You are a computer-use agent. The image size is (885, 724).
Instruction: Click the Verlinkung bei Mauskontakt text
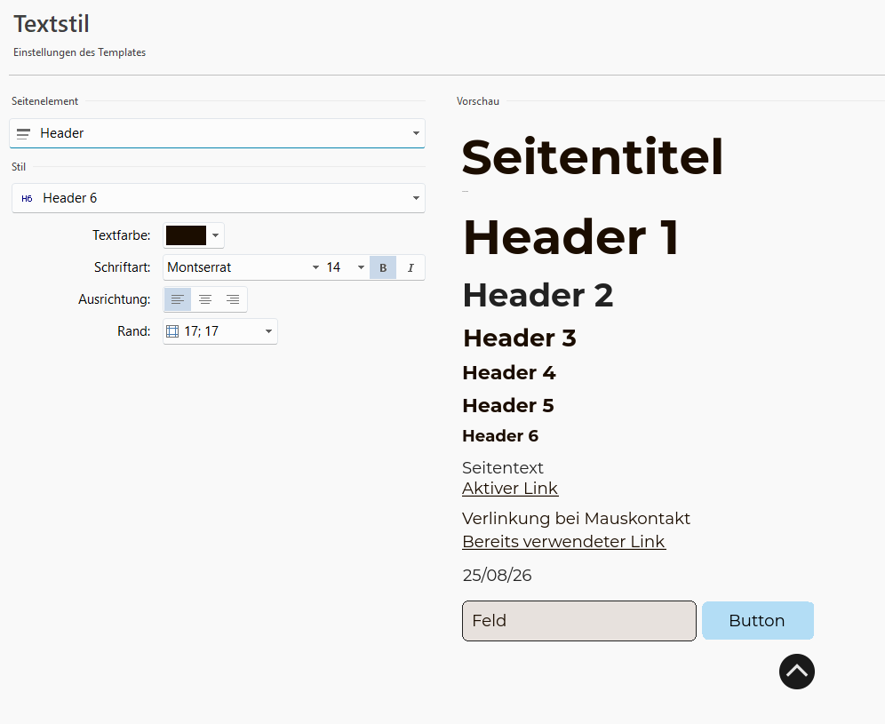[x=577, y=518]
